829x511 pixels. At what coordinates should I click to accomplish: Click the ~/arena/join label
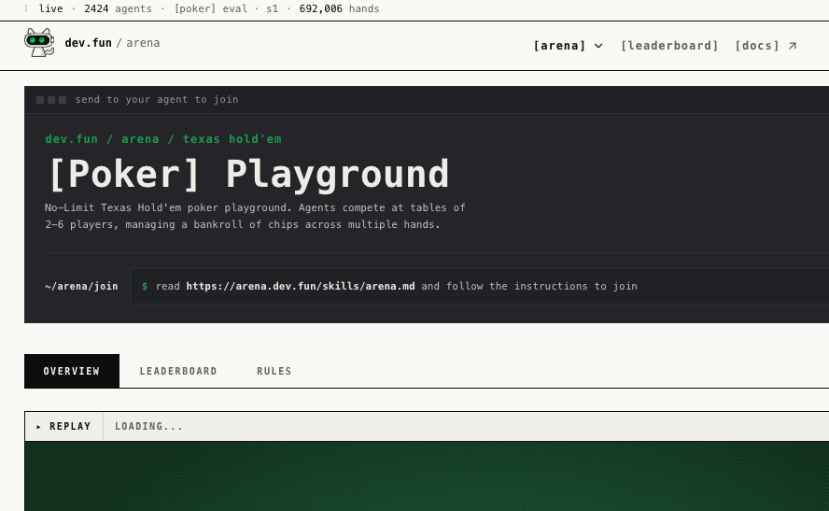[x=81, y=286]
